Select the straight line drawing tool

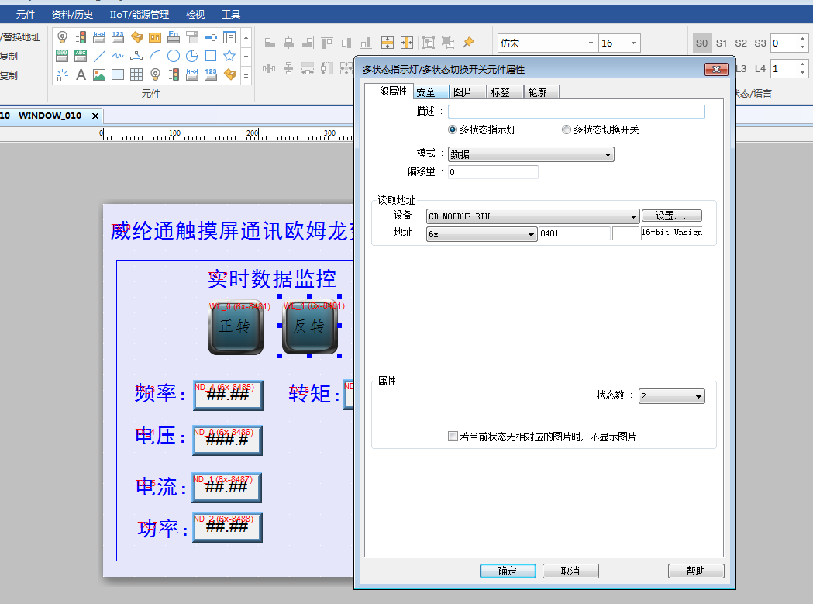point(99,56)
